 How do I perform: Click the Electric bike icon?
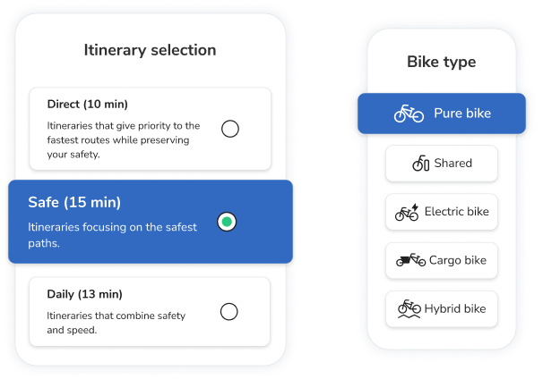407,213
